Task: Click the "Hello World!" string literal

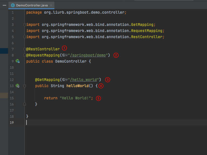Action: click(x=75, y=98)
